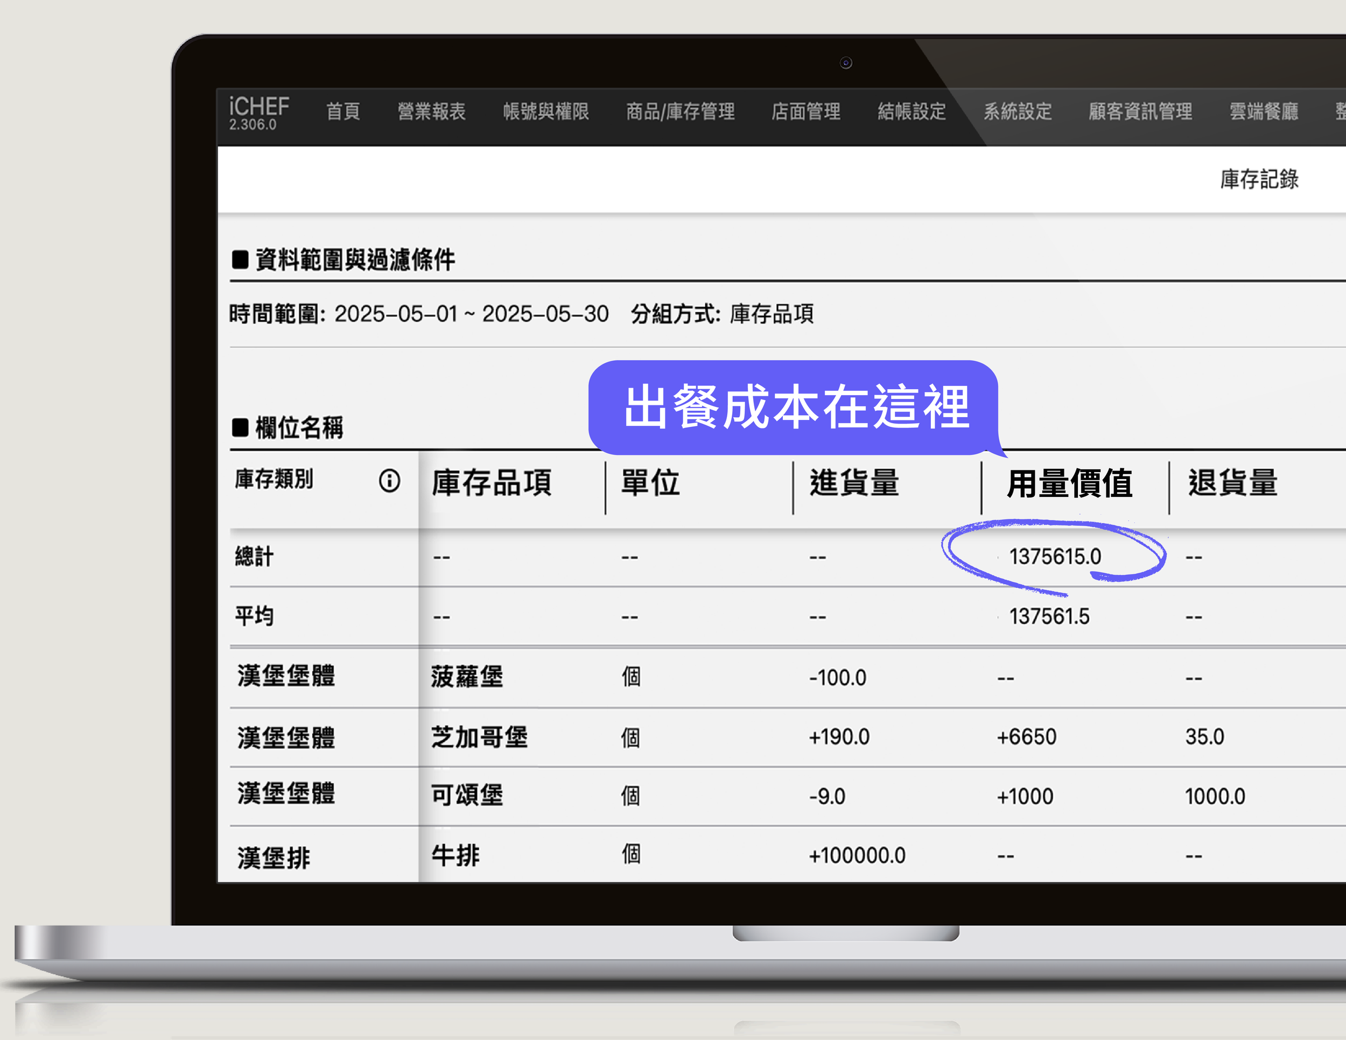Click the 單位 column header
The width and height of the screenshot is (1346, 1040).
coord(650,482)
